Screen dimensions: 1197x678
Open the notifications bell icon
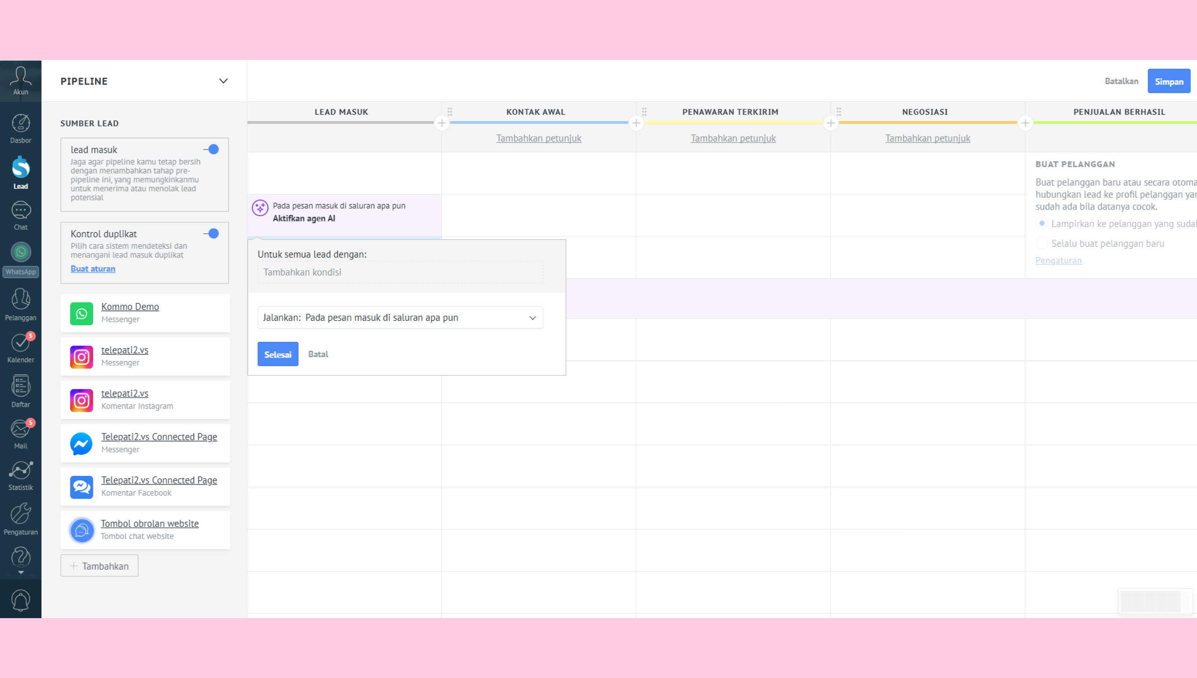point(21,600)
